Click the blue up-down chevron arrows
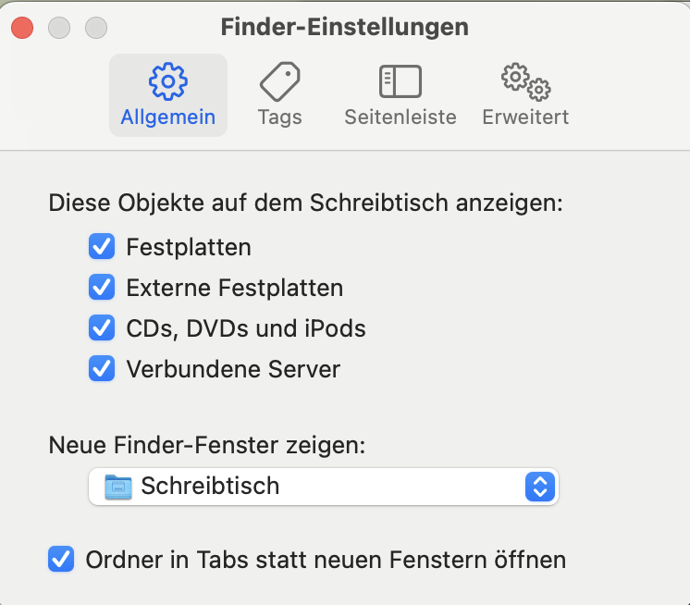This screenshot has width=690, height=605. click(539, 486)
